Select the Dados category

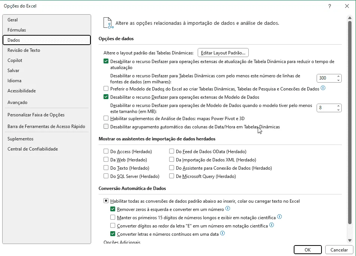tap(47, 40)
